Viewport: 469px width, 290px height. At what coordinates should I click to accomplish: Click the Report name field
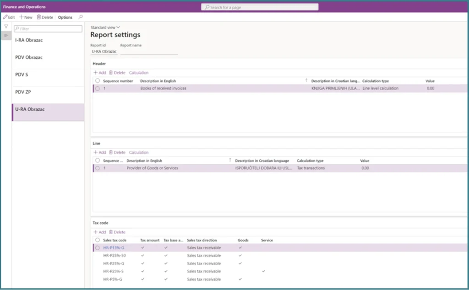(x=149, y=51)
